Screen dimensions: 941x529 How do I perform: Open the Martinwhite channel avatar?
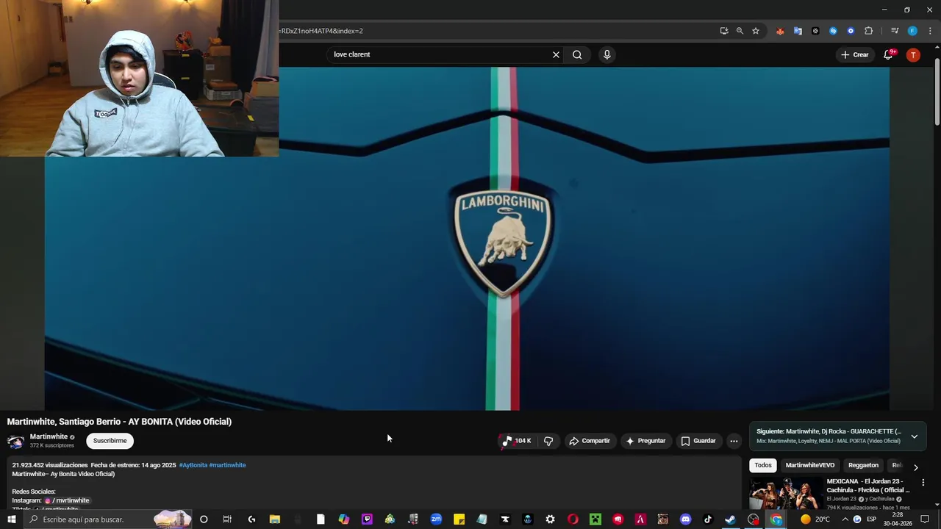15,442
